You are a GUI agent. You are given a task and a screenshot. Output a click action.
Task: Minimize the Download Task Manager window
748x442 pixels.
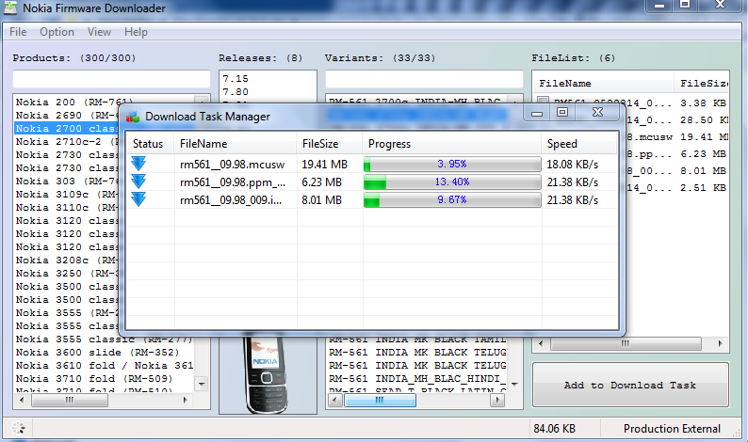pos(537,113)
